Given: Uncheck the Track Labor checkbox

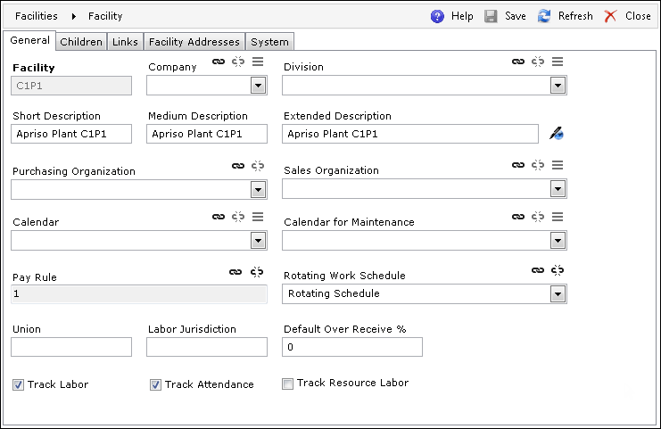Looking at the screenshot, I should [x=18, y=384].
